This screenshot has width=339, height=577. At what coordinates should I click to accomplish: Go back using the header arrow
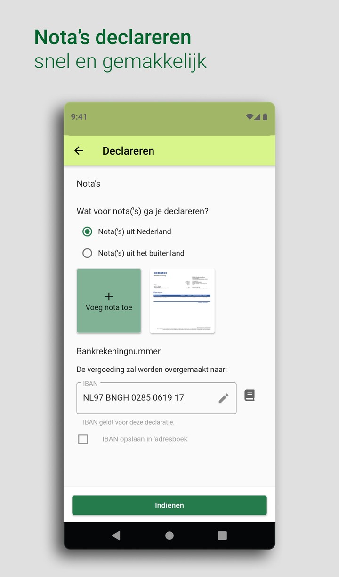pyautogui.click(x=79, y=151)
